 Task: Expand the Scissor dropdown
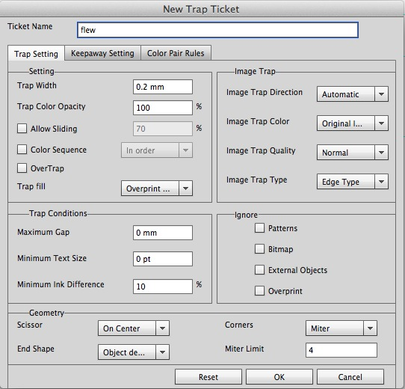click(134, 328)
